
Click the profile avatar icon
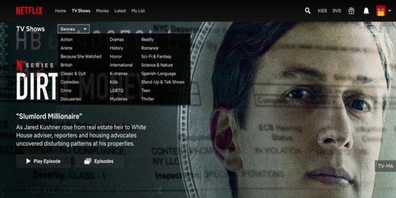tap(381, 11)
